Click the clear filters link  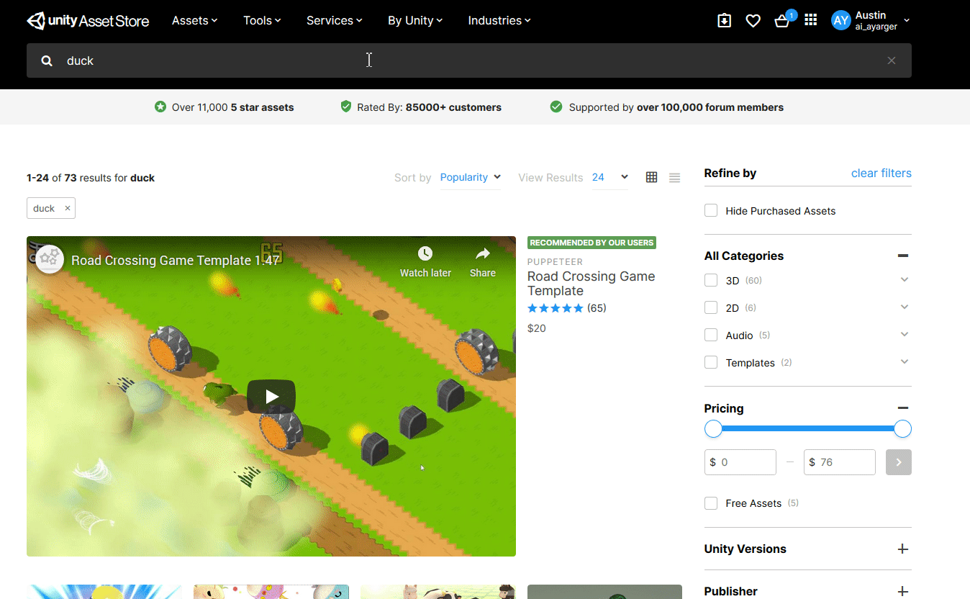(x=881, y=174)
